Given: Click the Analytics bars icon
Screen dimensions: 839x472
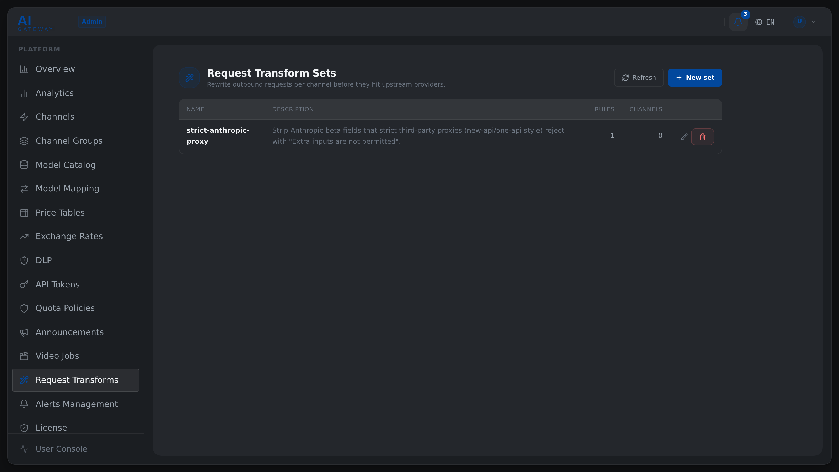Looking at the screenshot, I should [24, 93].
